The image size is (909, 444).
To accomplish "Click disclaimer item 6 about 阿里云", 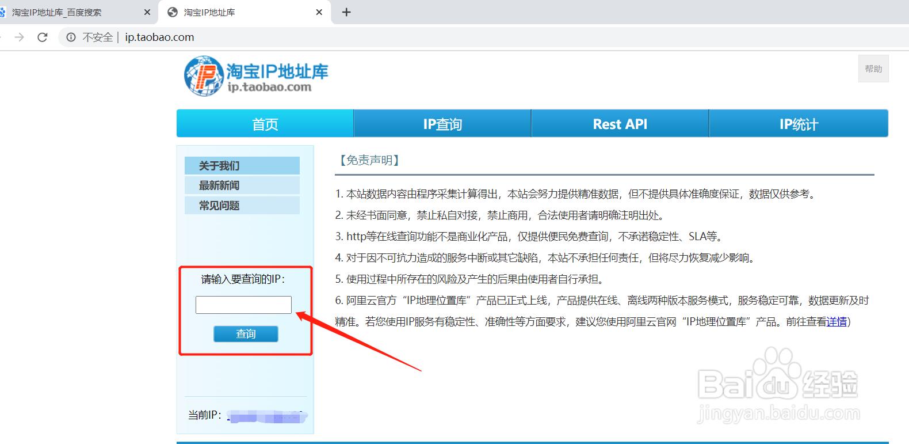I will pos(602,311).
